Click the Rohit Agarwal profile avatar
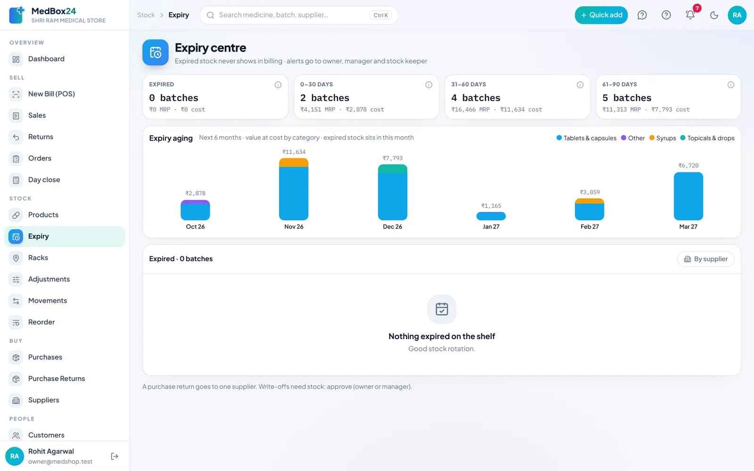 [x=15, y=456]
